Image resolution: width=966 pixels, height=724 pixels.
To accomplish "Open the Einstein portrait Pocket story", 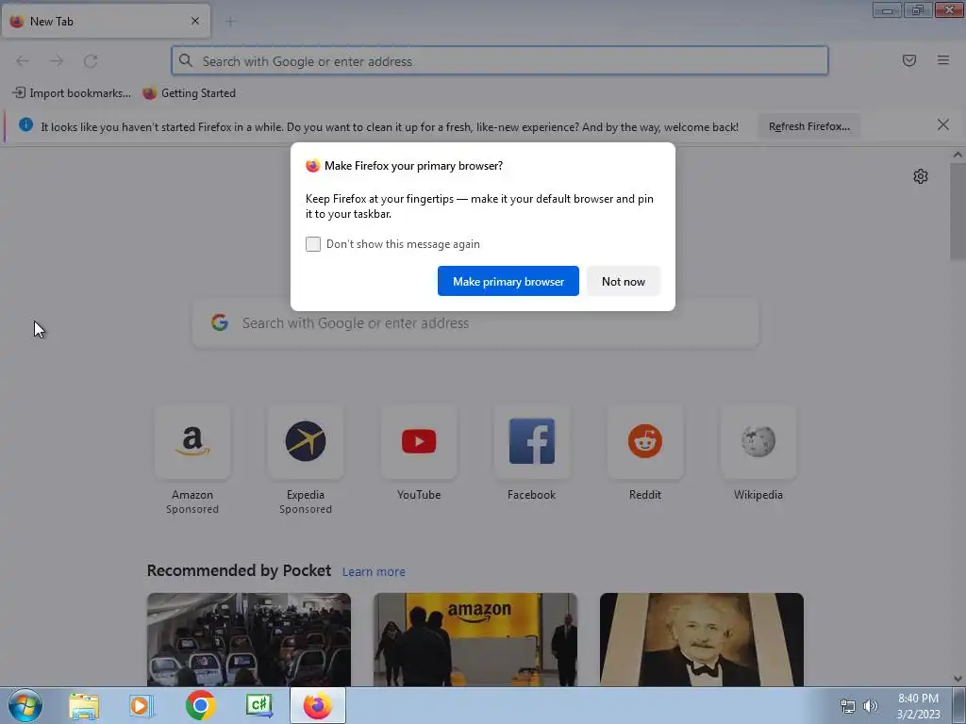I will coord(702,640).
